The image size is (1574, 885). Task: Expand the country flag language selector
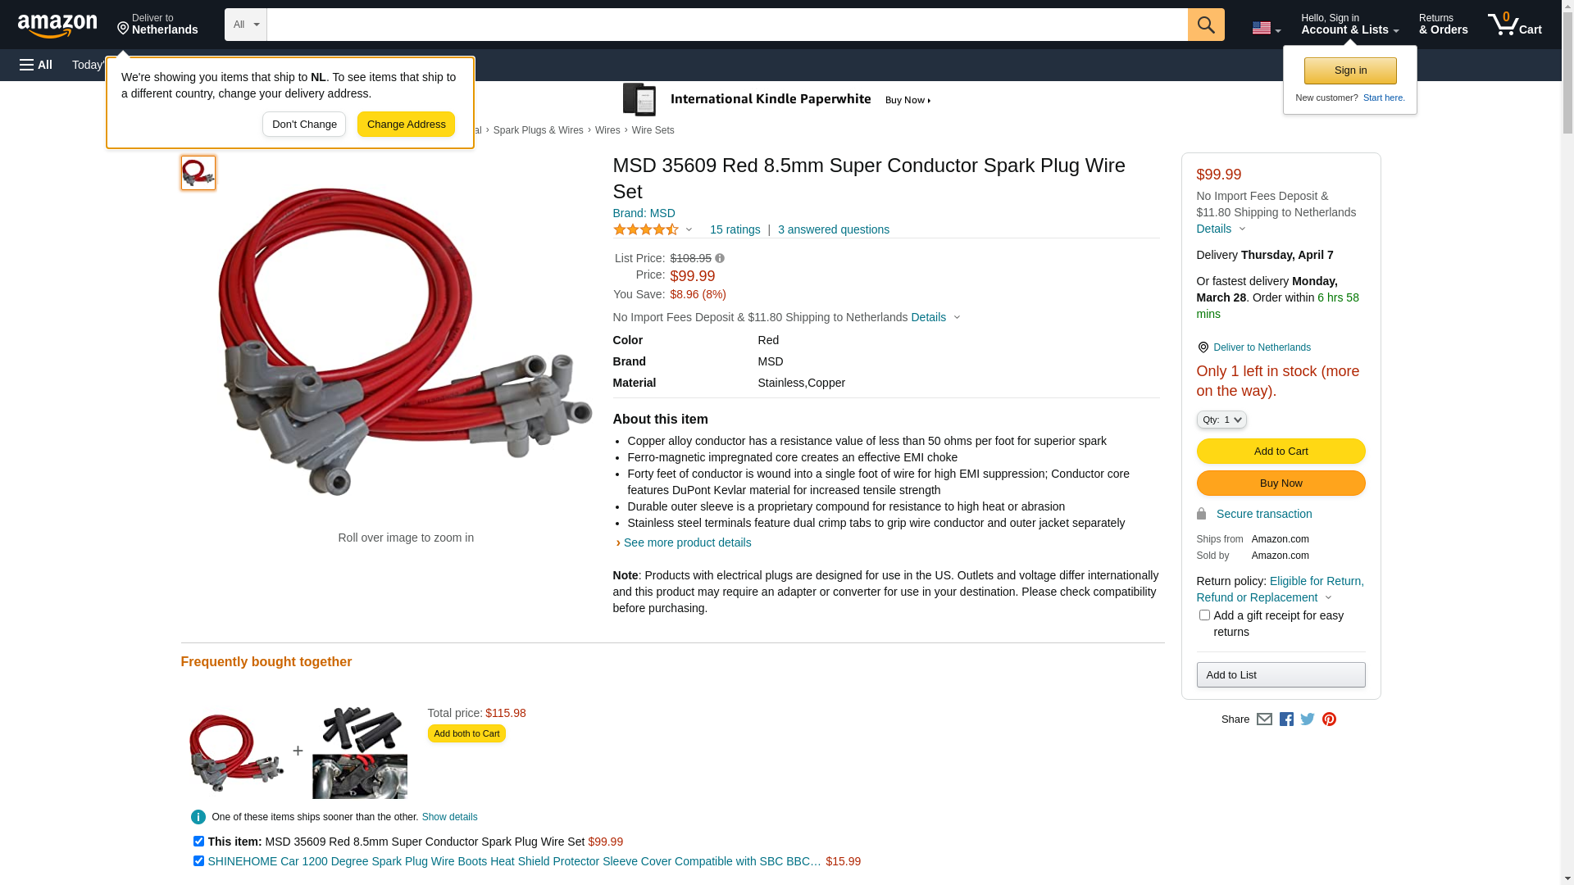coord(1266,28)
